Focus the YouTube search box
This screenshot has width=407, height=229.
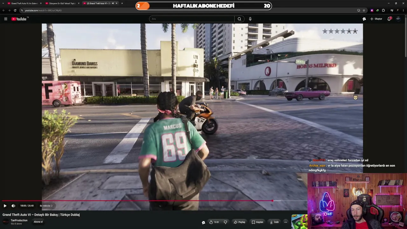[x=192, y=19]
